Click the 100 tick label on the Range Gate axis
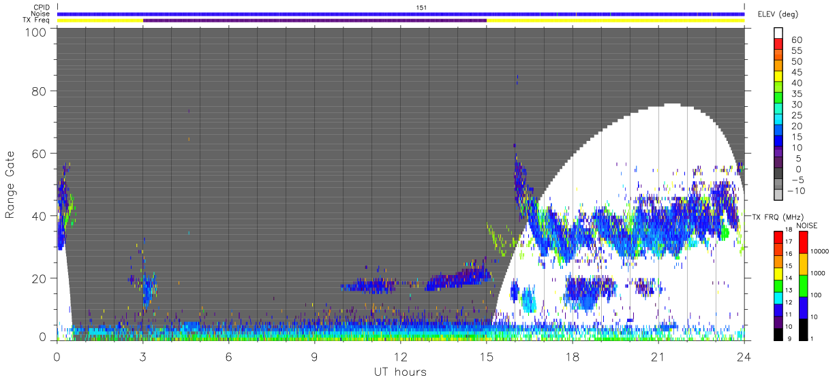The height and width of the screenshot is (386, 837). 37,31
